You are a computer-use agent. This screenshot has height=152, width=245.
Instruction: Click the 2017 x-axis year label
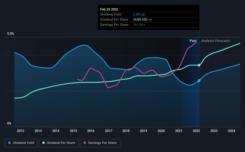[109, 131]
